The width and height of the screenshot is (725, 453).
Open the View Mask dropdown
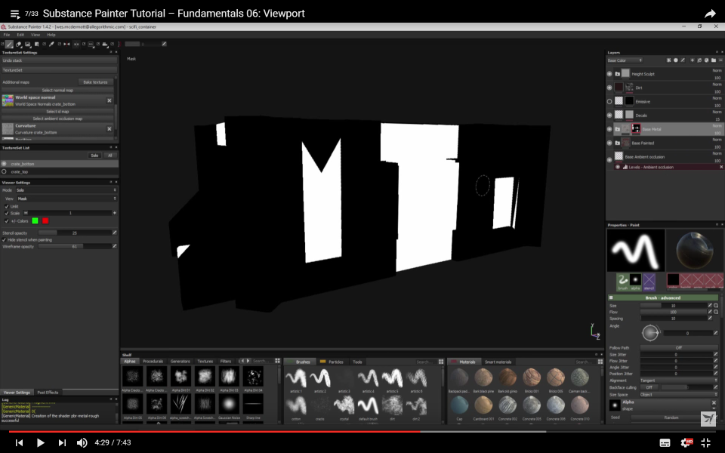pyautogui.click(x=66, y=199)
